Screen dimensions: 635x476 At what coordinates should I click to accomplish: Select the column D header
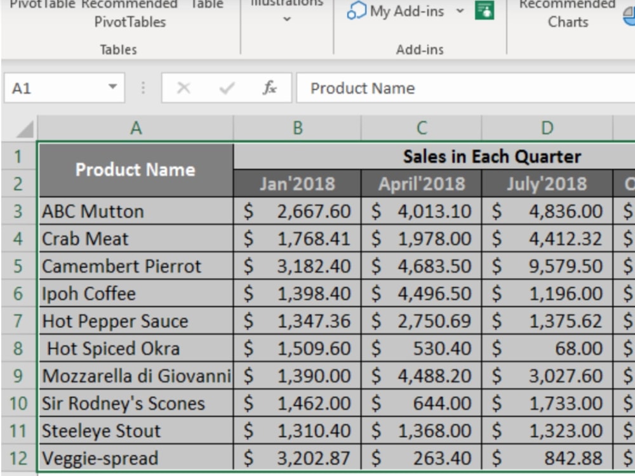547,128
